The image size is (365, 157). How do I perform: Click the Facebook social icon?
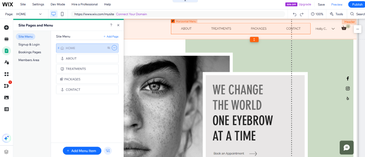coord(348,78)
